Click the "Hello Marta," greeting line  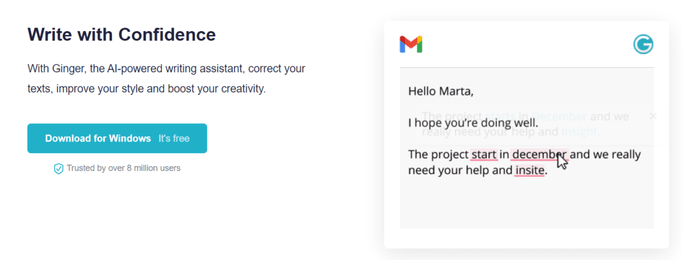pyautogui.click(x=440, y=91)
